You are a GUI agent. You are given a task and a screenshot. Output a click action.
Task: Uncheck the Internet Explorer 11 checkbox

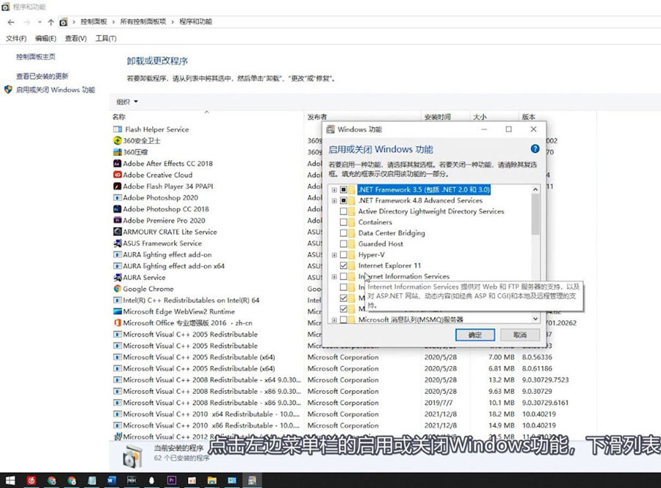(344, 266)
